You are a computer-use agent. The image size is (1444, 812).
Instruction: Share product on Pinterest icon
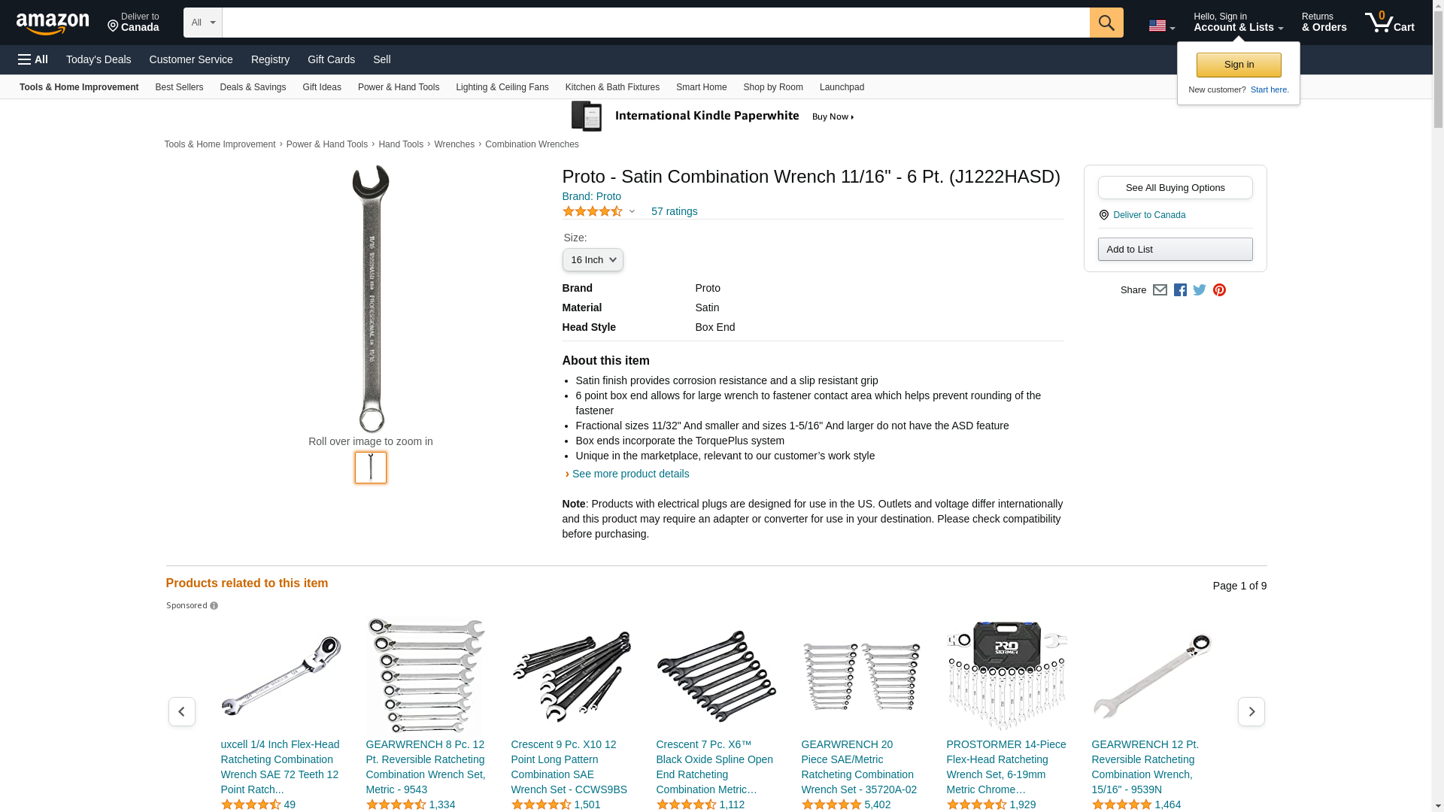tap(1219, 290)
